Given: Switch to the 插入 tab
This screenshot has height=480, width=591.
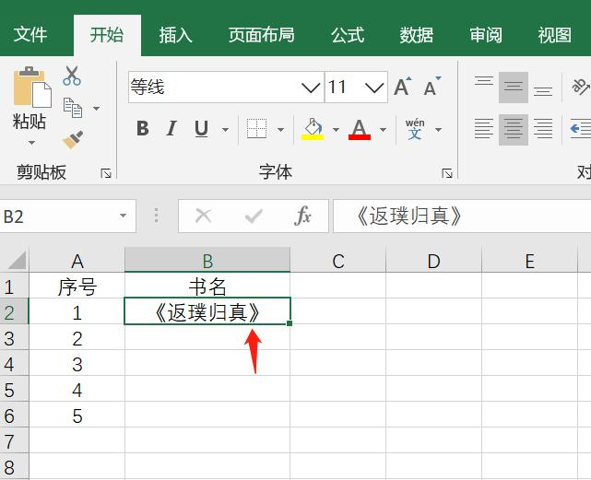Looking at the screenshot, I should (x=176, y=35).
